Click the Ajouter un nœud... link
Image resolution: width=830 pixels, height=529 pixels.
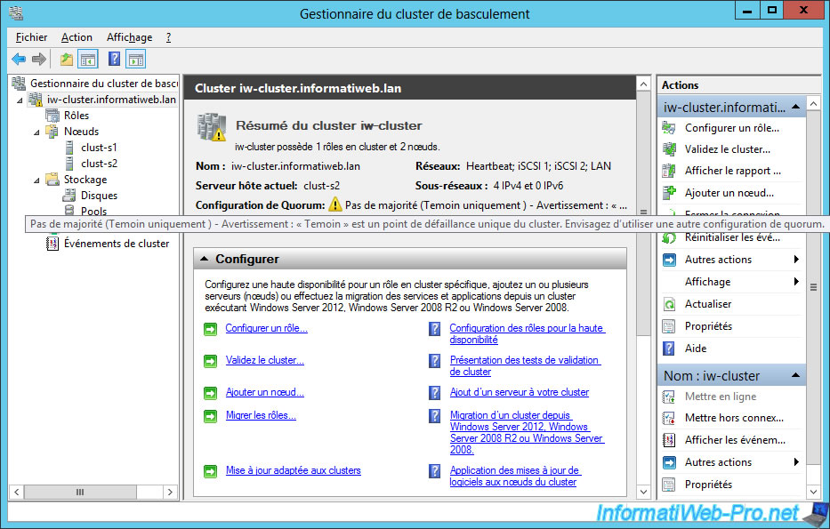point(265,392)
